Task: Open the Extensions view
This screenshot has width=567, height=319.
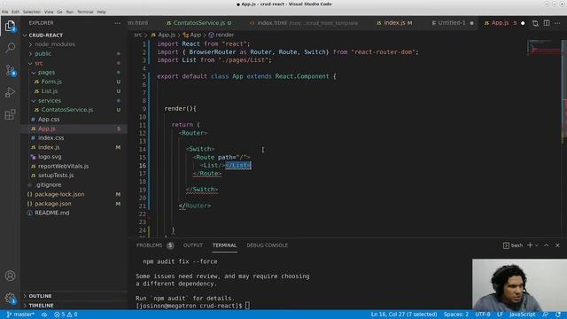Action: coord(10,114)
